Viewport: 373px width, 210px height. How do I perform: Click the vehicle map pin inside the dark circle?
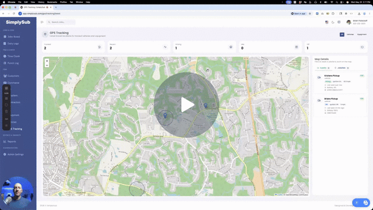(x=166, y=116)
